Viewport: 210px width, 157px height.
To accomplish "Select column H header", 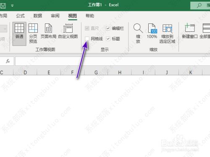I will click(x=120, y=72).
